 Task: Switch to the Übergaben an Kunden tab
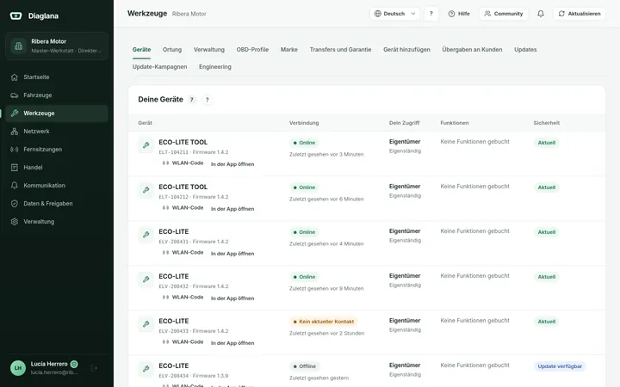[472, 50]
